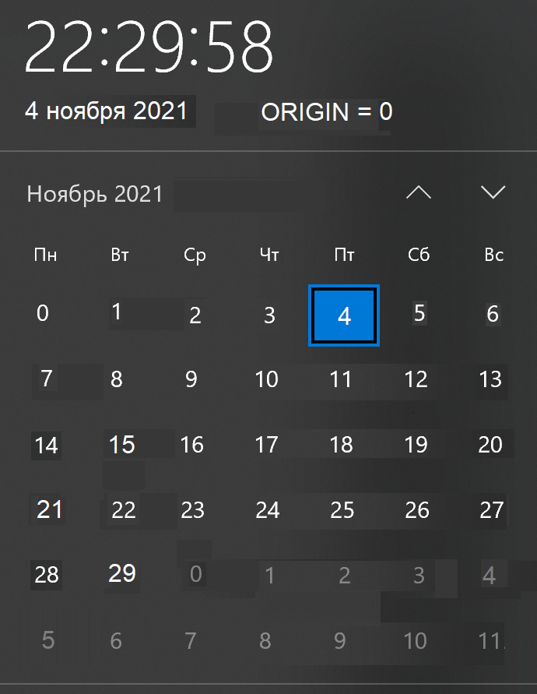This screenshot has height=694, width=537.
Task: Click the Ноябрь 2021 month header
Action: (x=95, y=194)
